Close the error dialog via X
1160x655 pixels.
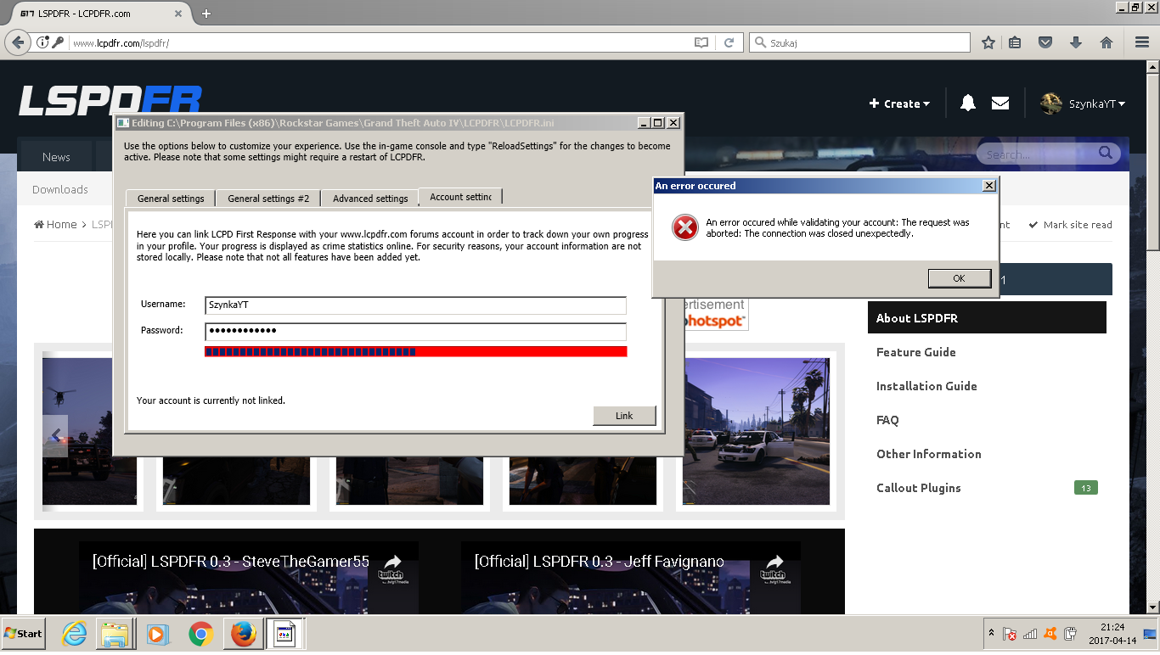pyautogui.click(x=988, y=186)
